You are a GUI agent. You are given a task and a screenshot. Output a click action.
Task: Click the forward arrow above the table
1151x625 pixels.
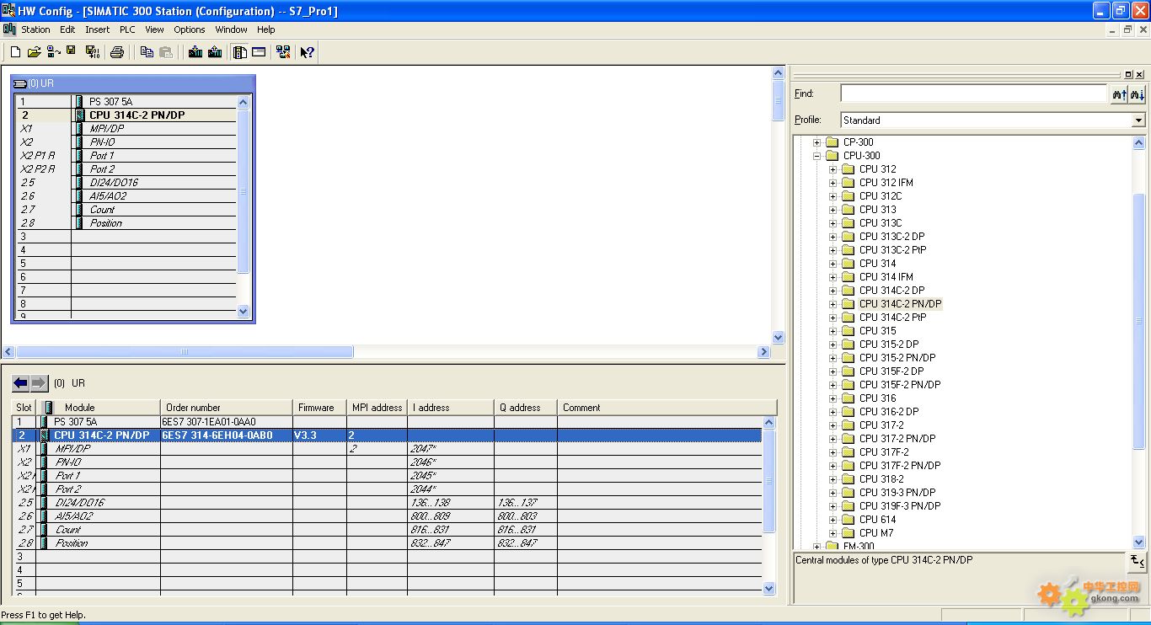[40, 383]
